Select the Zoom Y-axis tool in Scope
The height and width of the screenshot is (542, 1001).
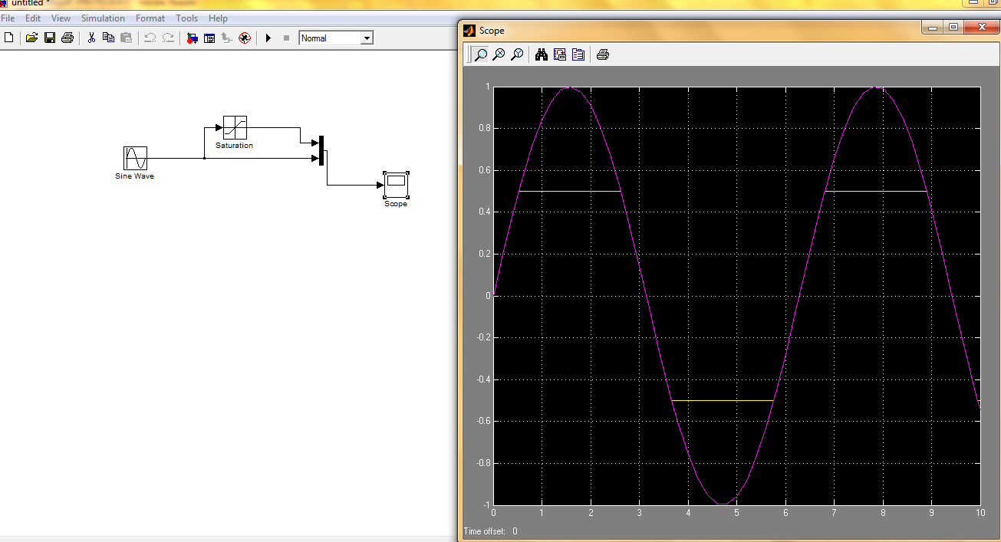click(517, 54)
